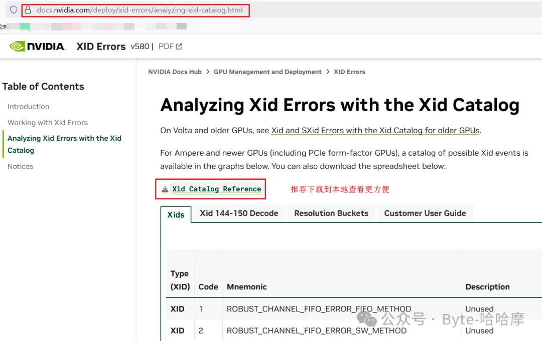Click the padlock site security icon

(x=28, y=10)
